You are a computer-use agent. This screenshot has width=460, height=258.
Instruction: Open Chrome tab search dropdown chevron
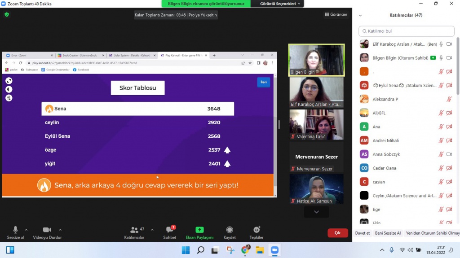tap(242, 55)
